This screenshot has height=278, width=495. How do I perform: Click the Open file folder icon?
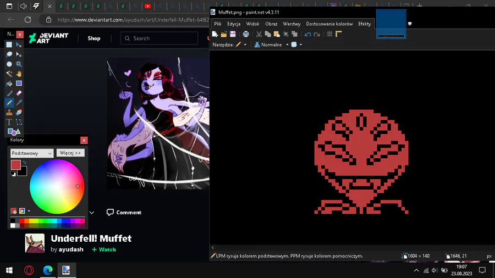[224, 34]
